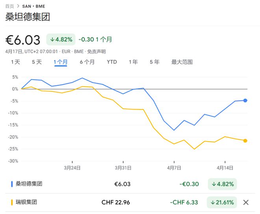Open the 免责声明 disclaimer link
Screen dimensions: 260x214
coord(97,52)
